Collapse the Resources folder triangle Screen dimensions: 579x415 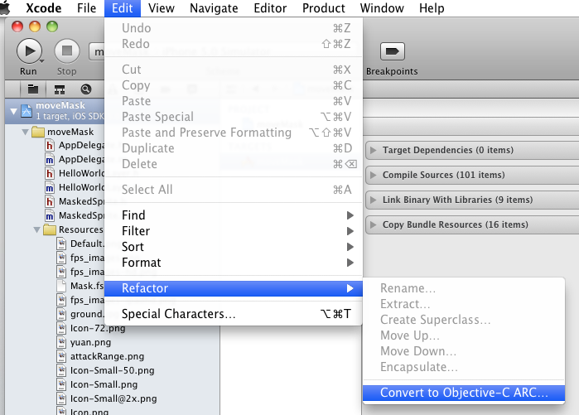click(x=36, y=229)
